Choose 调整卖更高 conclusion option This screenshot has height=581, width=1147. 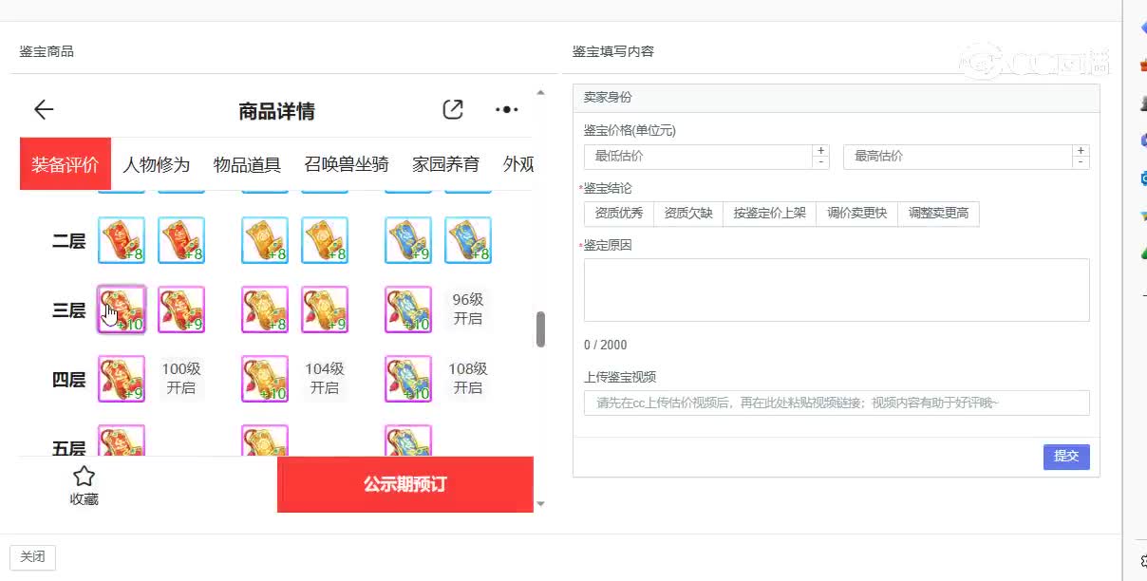click(939, 214)
